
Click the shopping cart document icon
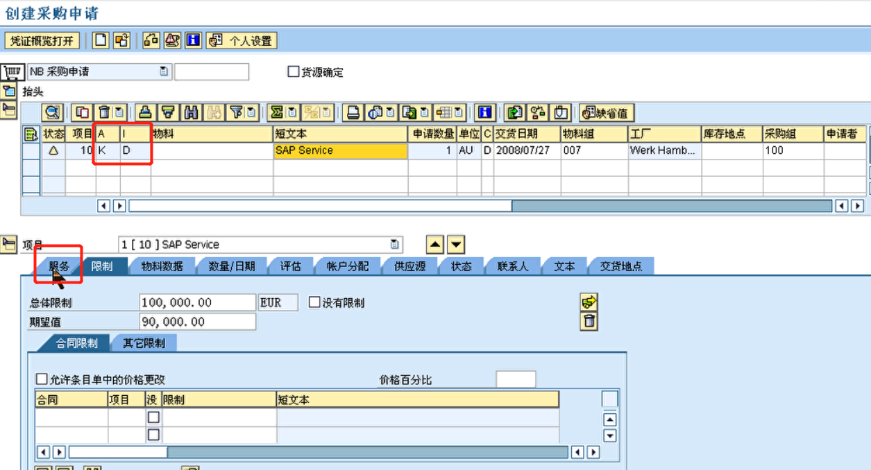12,71
